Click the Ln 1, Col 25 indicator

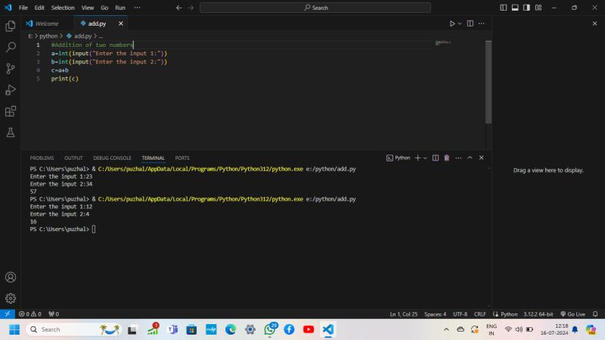point(404,314)
